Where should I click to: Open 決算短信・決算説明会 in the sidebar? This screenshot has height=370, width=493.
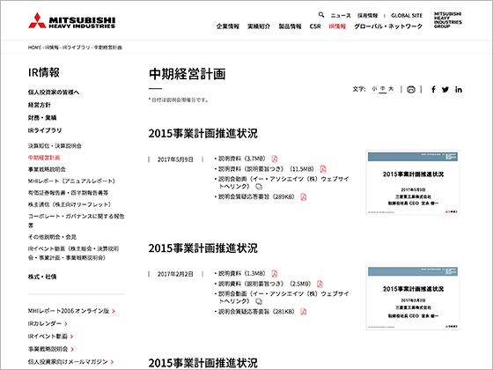[55, 146]
